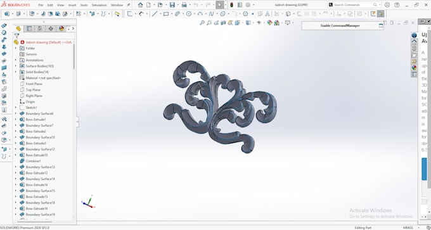Toggle the Display Style cube icon
The height and width of the screenshot is (230, 431).
point(248,23)
